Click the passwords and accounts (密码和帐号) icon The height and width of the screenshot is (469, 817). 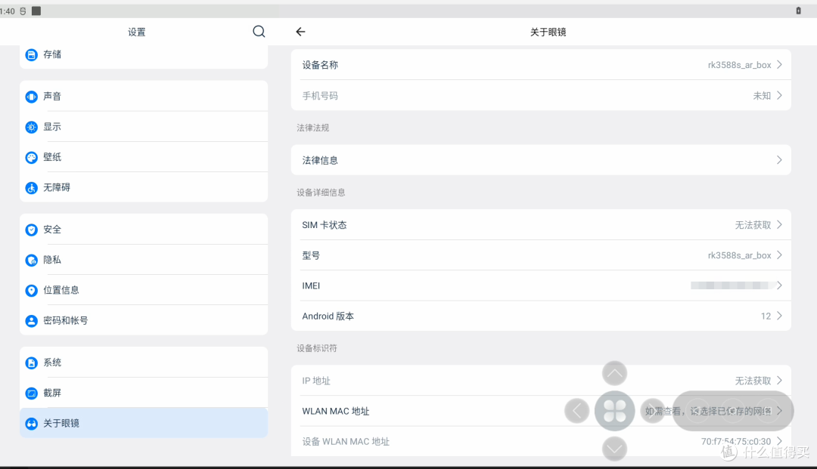[x=31, y=321]
